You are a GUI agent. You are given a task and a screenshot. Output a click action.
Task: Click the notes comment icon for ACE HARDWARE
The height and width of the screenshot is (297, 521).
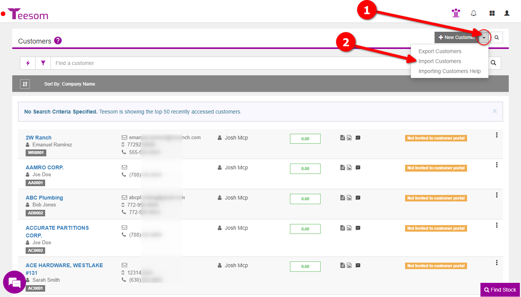(358, 265)
